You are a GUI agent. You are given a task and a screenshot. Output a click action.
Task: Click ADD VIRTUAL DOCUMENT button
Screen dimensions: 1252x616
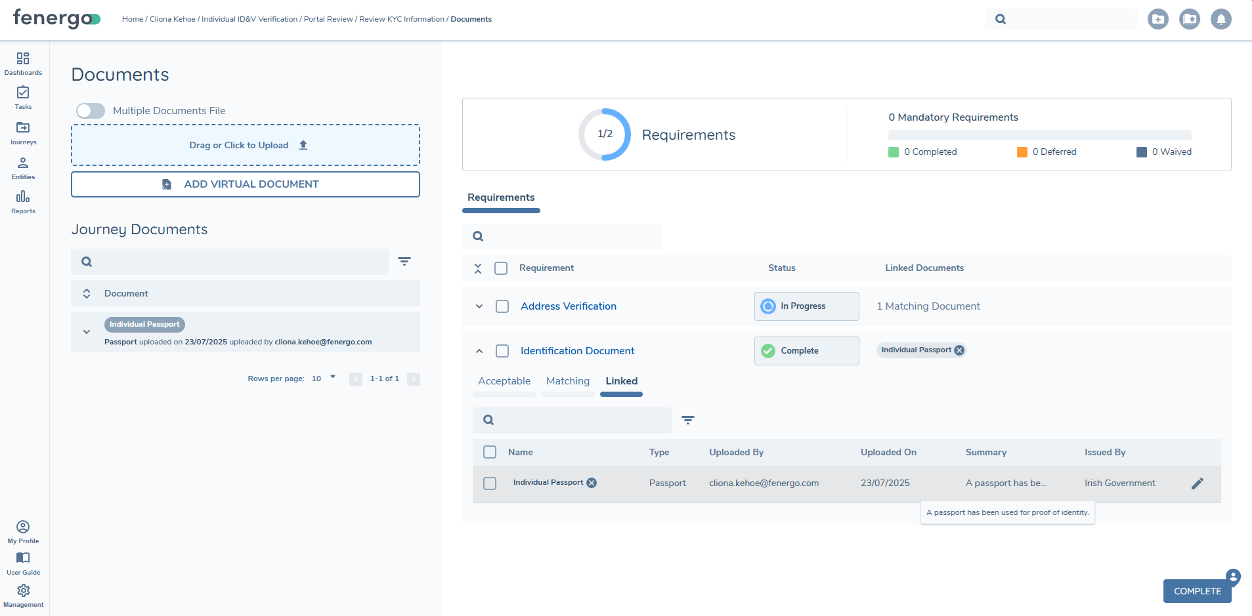(245, 184)
